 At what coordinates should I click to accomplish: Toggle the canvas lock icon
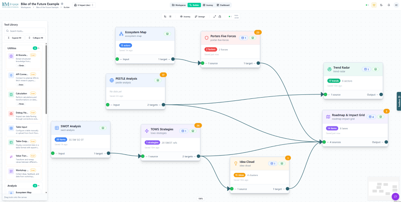click(220, 16)
